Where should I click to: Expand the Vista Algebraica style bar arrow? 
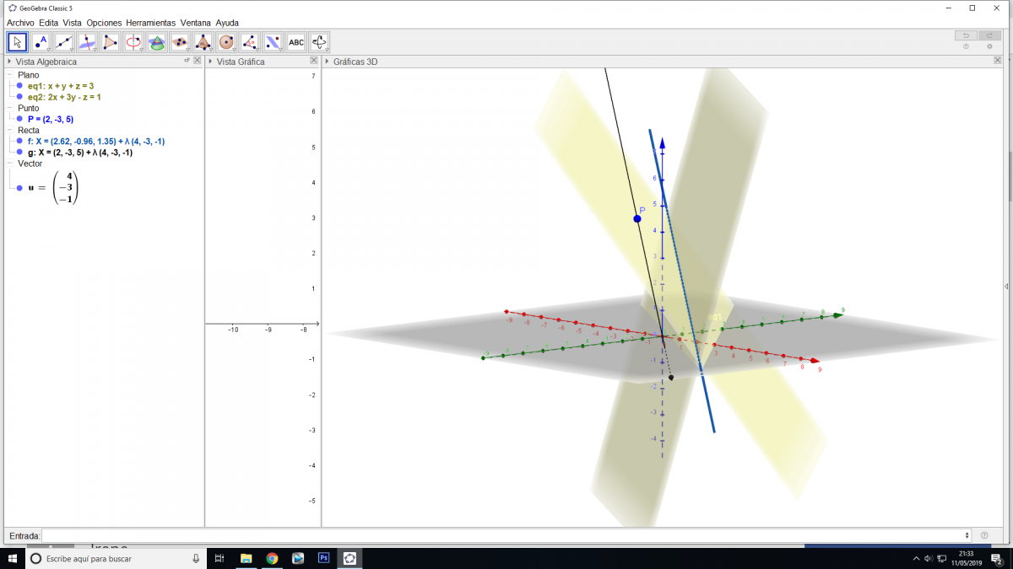(9, 62)
